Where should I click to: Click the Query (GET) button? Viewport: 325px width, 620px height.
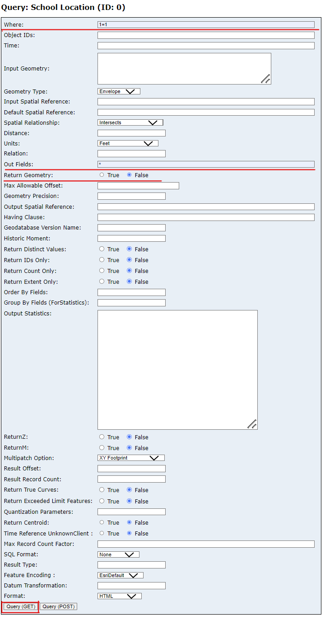[20, 606]
